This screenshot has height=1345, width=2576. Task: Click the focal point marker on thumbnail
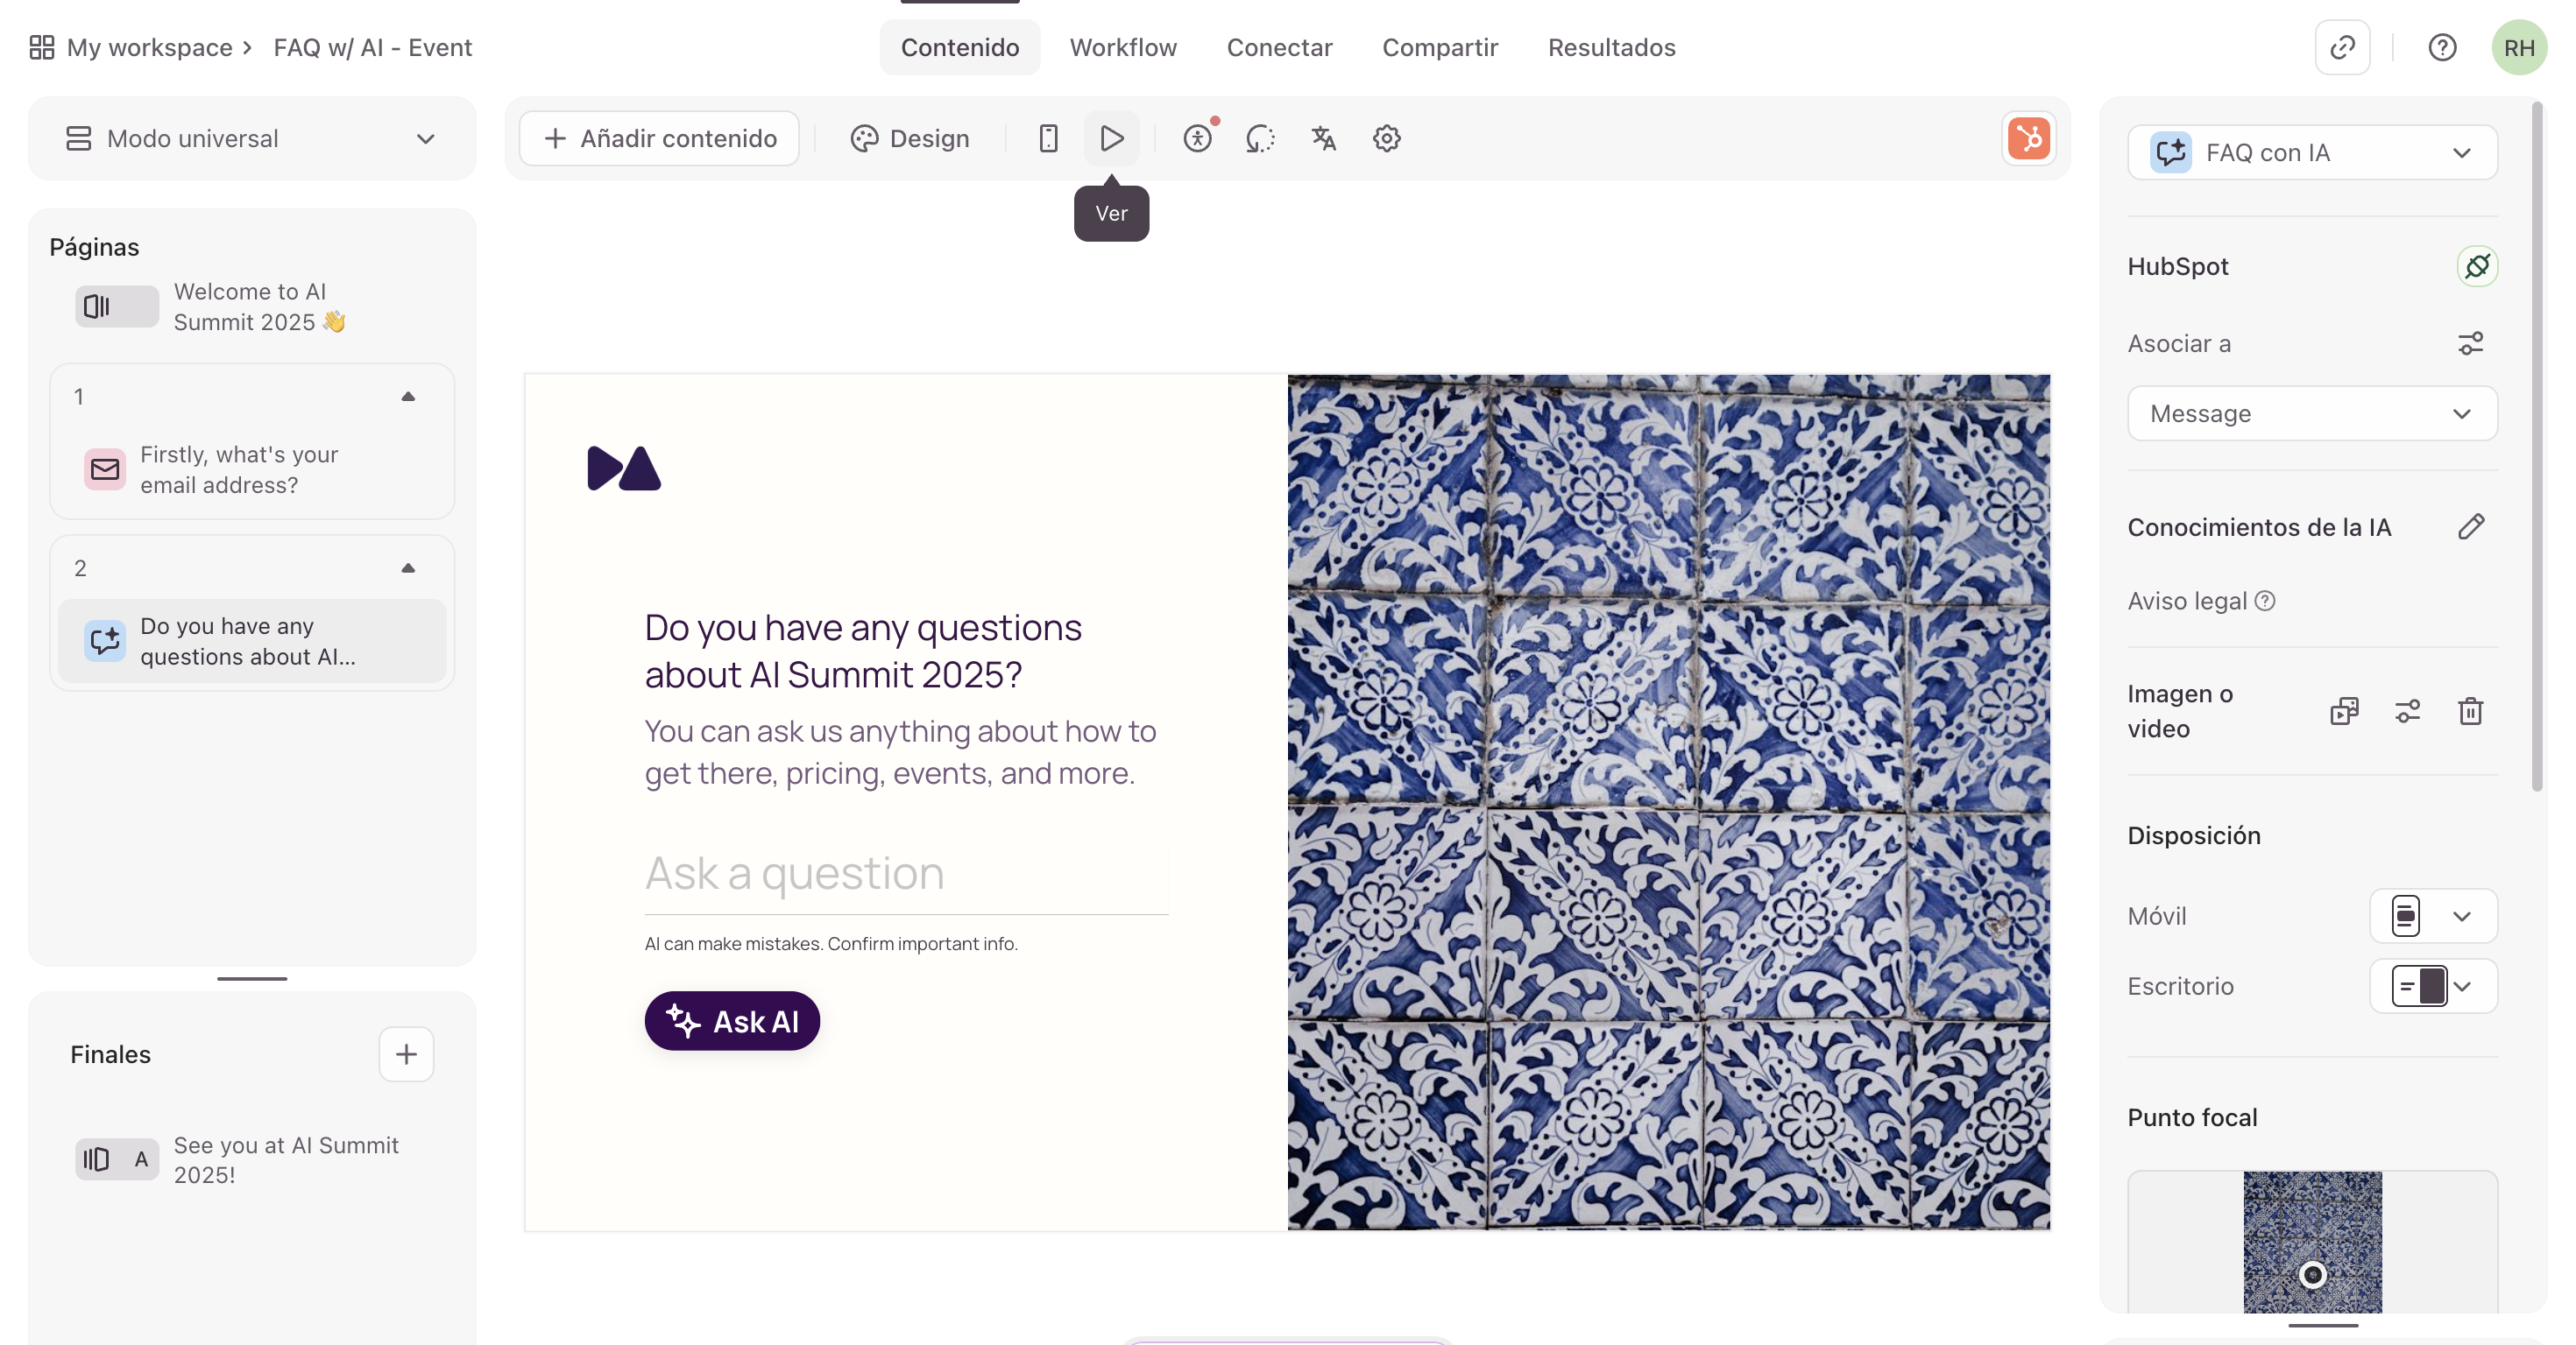pos(2311,1274)
